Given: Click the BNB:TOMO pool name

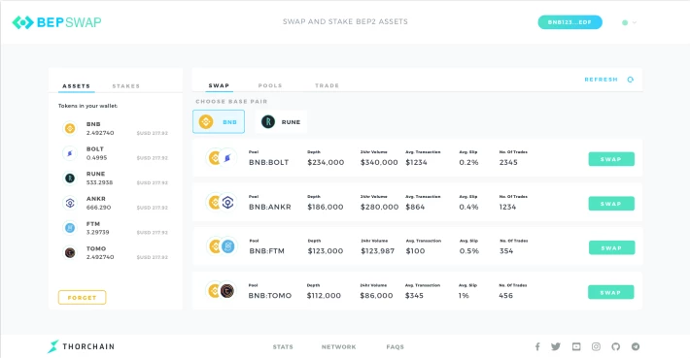Looking at the screenshot, I should pyautogui.click(x=270, y=296).
